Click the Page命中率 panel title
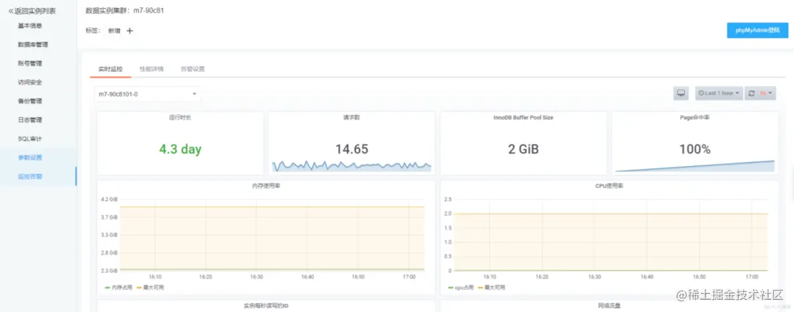The image size is (794, 312). (x=695, y=117)
